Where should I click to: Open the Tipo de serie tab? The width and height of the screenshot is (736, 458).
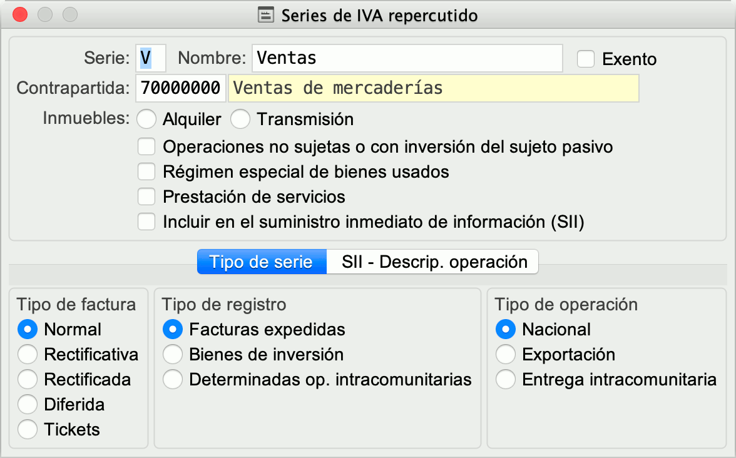[262, 262]
